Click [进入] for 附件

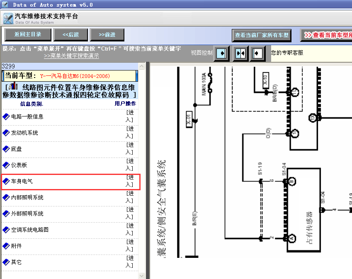[x=129, y=245]
